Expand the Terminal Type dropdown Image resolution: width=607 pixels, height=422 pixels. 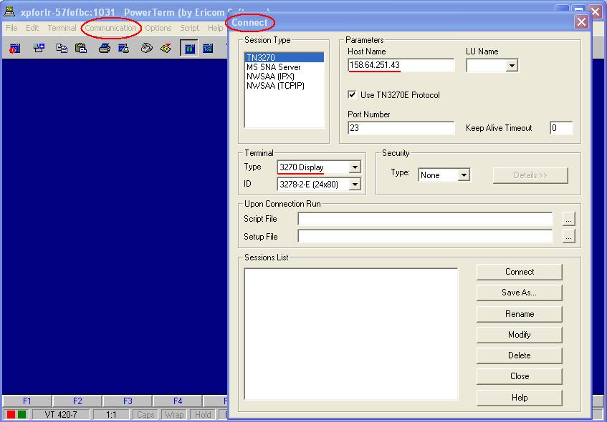click(x=354, y=167)
